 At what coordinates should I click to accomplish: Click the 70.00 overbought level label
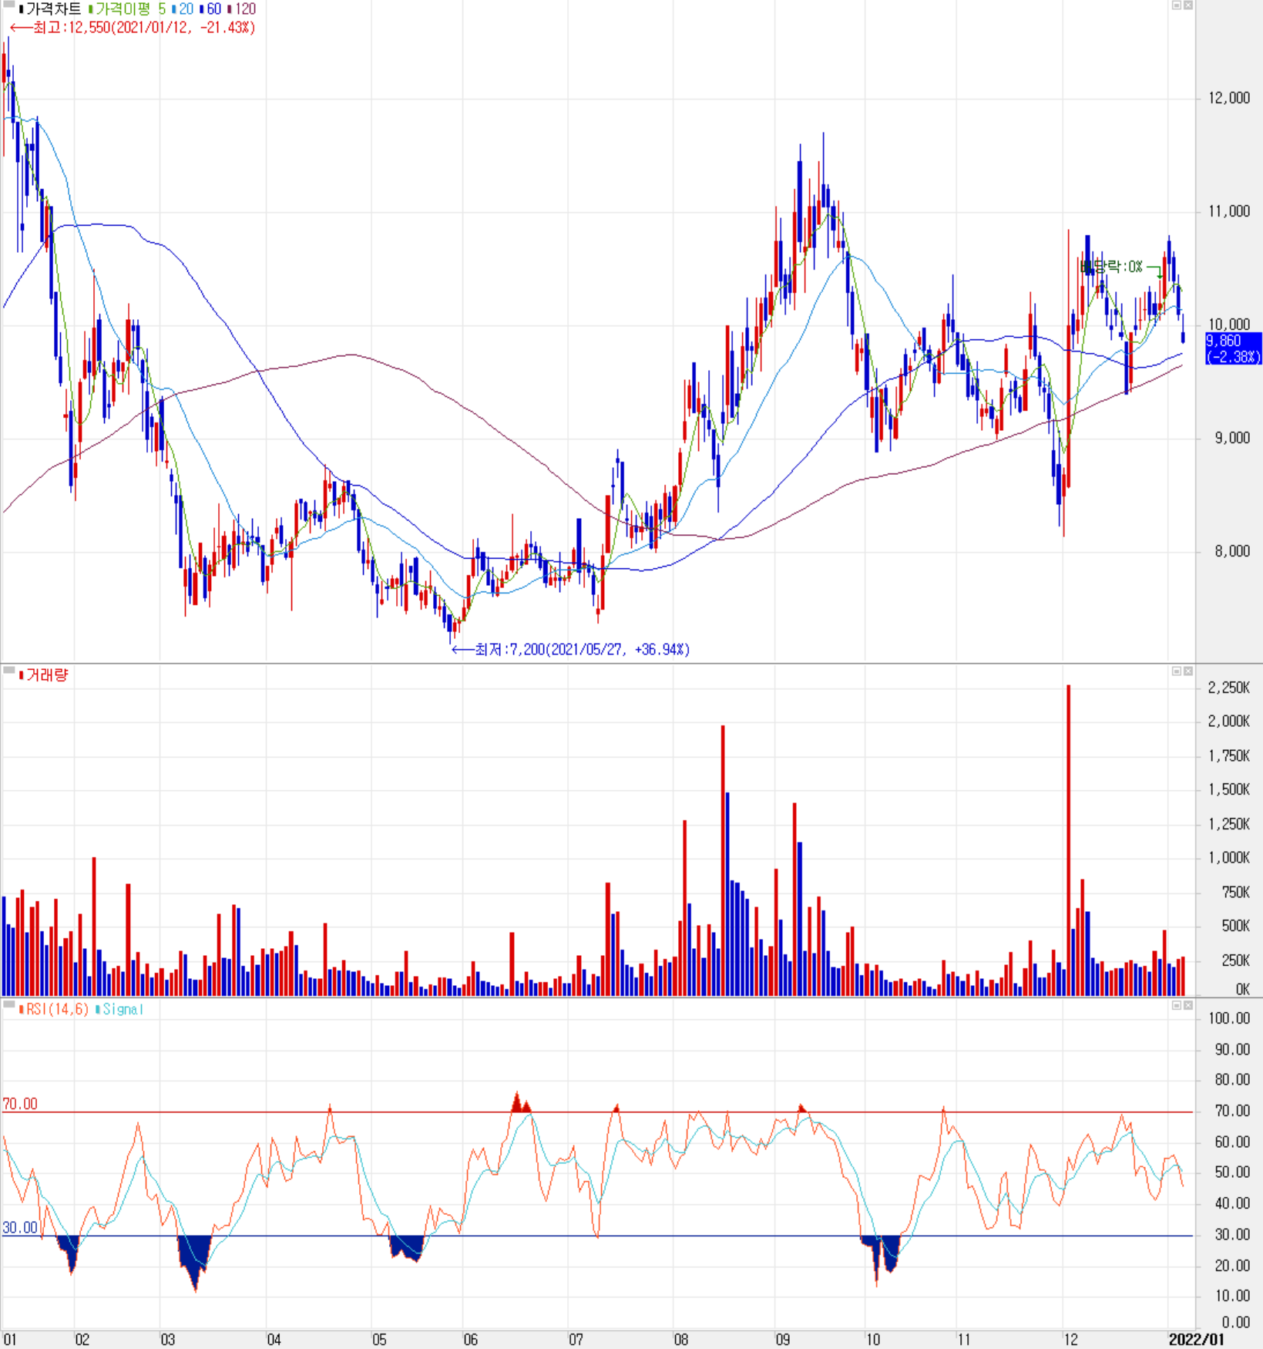click(x=20, y=1104)
